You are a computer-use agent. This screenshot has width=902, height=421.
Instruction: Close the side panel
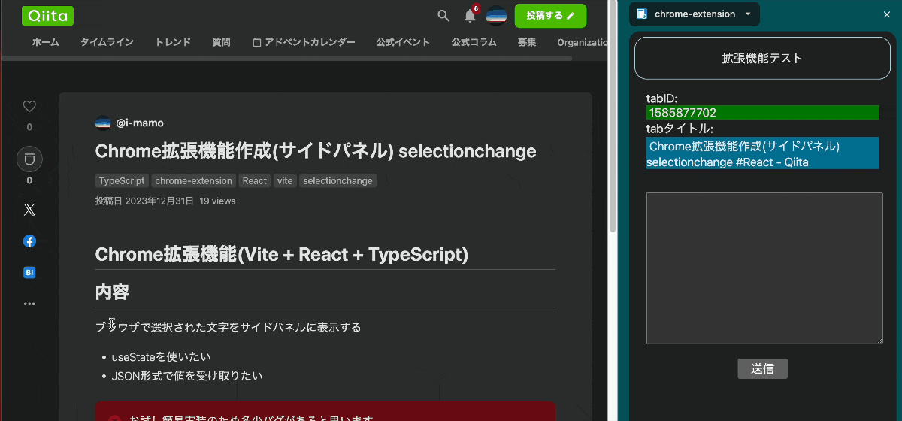(886, 14)
